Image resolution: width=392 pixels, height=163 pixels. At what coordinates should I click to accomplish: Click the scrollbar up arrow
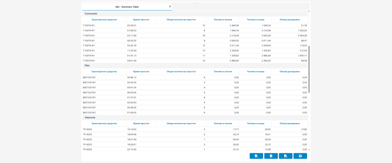click(x=309, y=12)
